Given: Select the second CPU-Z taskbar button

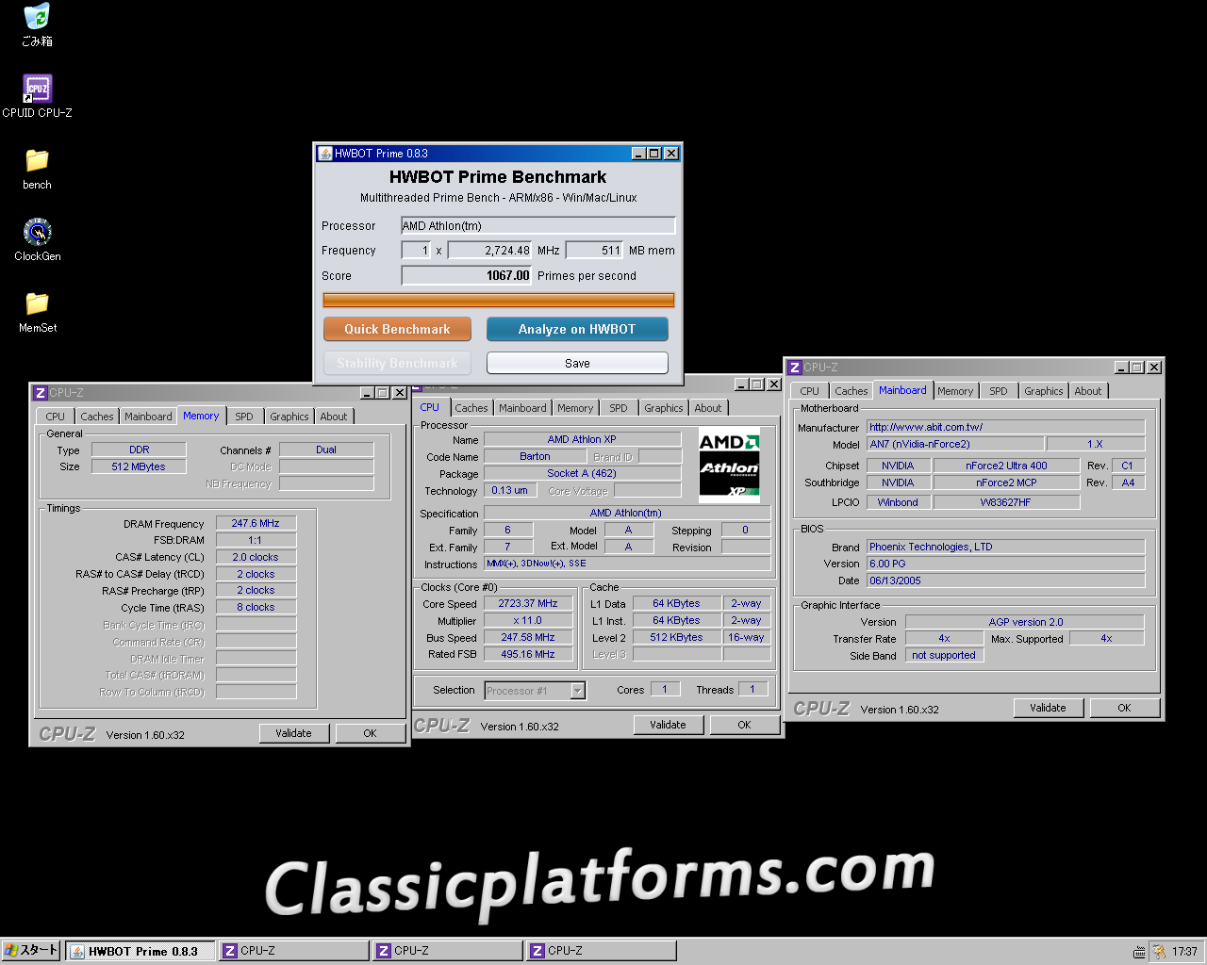Looking at the screenshot, I should [447, 951].
